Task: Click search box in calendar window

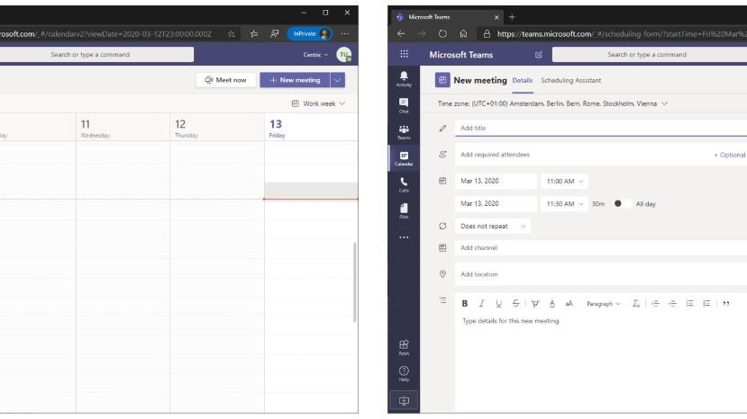Action: click(96, 55)
